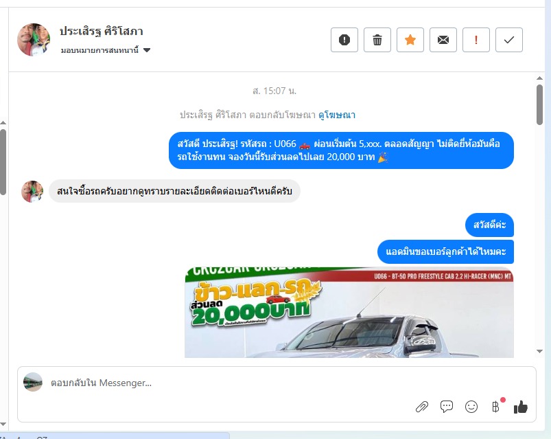Screen dimensions: 551x439
Task: Open the BT-50 car promotion image
Action: (349, 313)
